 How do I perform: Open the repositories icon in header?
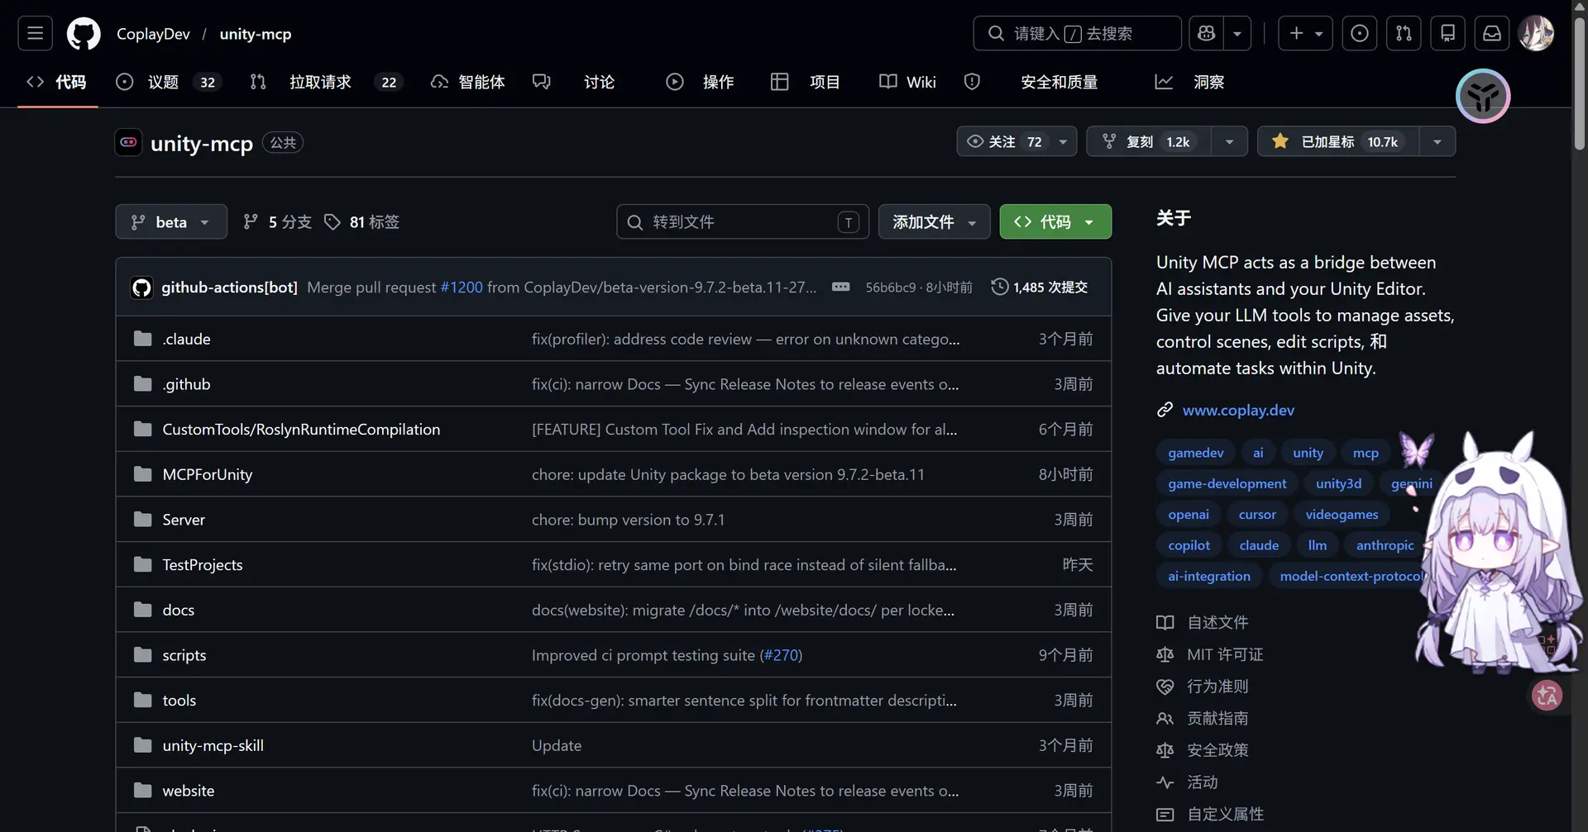tap(1447, 34)
